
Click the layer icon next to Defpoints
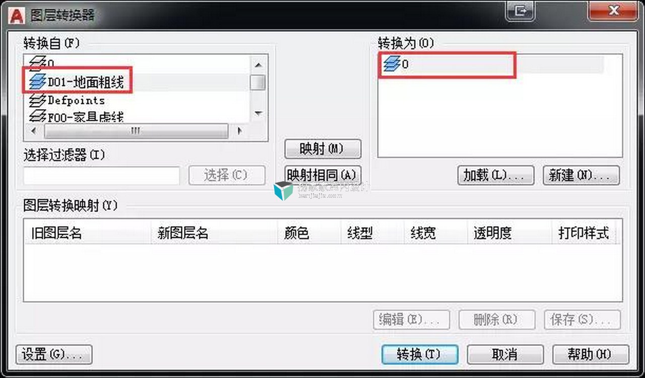(38, 100)
